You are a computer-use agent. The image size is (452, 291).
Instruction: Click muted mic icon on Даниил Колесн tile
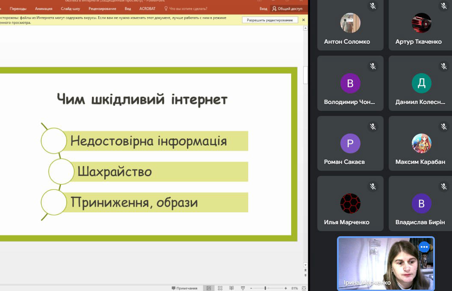(443, 66)
